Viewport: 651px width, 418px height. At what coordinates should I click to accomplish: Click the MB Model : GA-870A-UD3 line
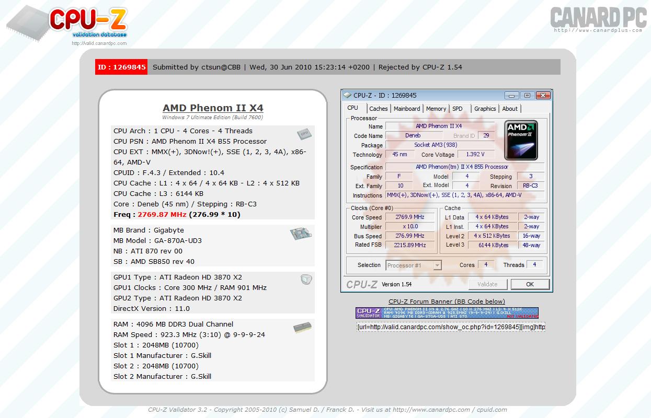point(157,241)
